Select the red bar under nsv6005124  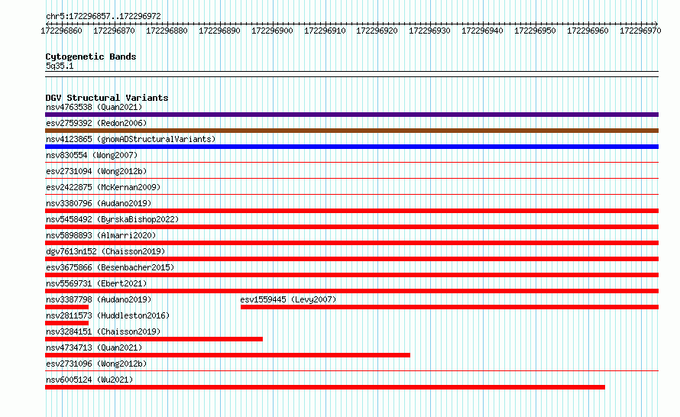point(325,387)
